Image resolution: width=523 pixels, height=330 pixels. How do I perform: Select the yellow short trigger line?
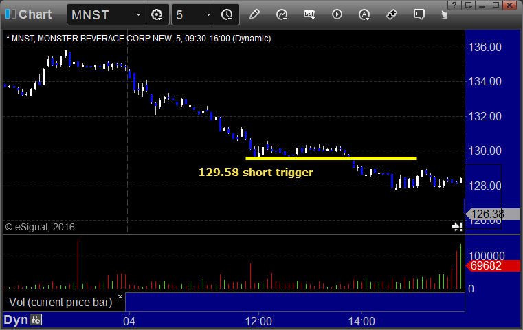click(x=331, y=159)
